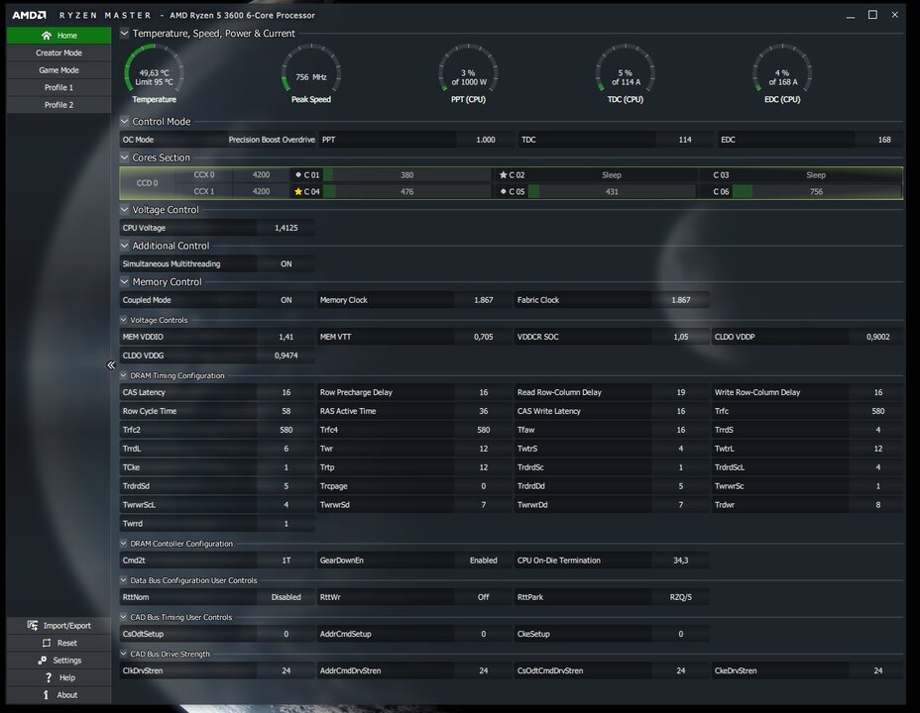Collapse the sidebar with double chevron
Screen dimensions: 920x713
pyautogui.click(x=111, y=365)
